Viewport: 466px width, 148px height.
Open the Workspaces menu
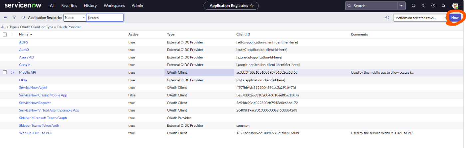114,6
